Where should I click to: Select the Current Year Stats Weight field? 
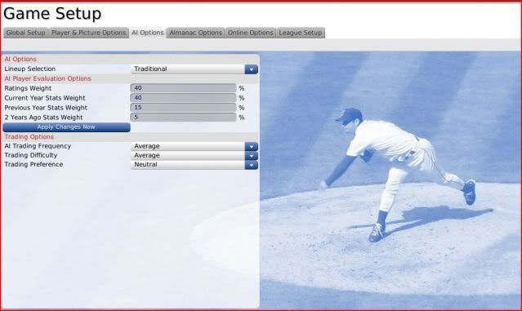[183, 98]
